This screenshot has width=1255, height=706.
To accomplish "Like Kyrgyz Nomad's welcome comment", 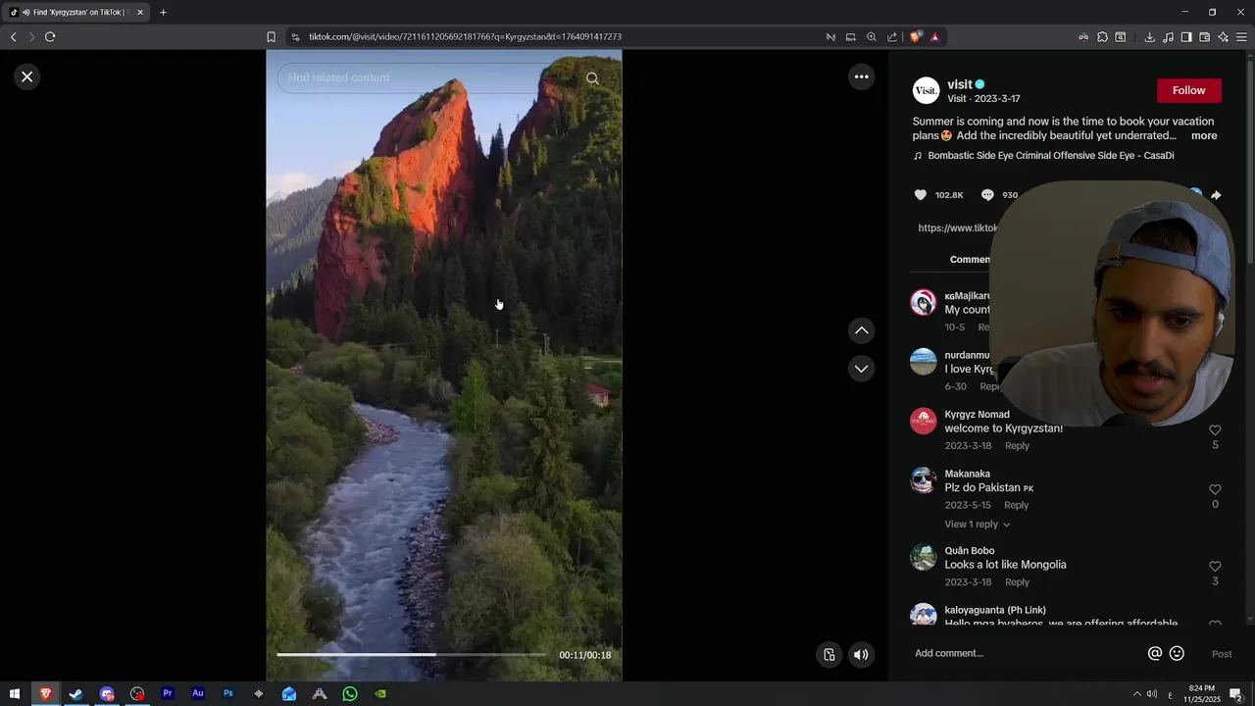I will [1215, 430].
